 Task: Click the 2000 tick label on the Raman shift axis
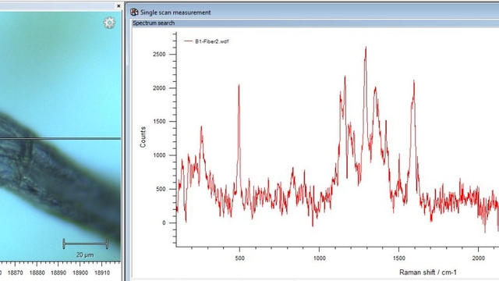click(x=479, y=258)
